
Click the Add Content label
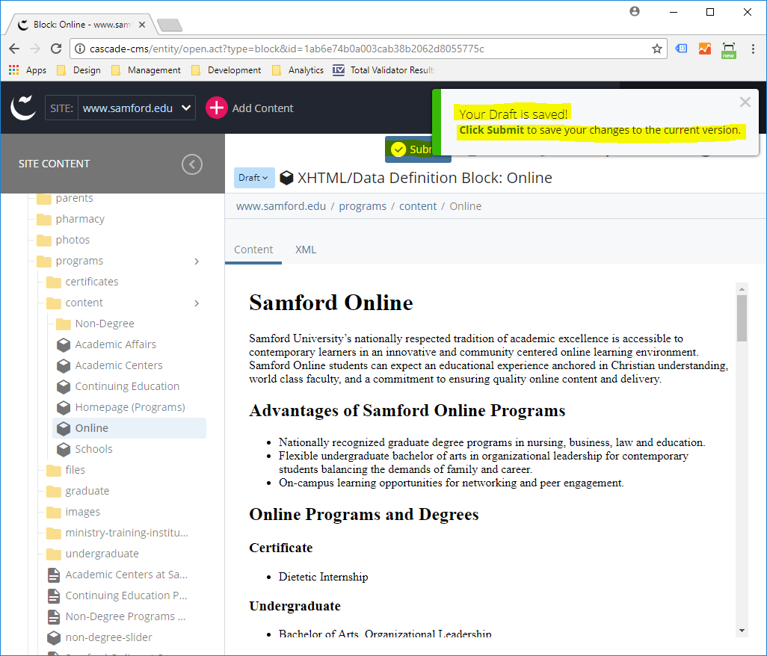(262, 108)
